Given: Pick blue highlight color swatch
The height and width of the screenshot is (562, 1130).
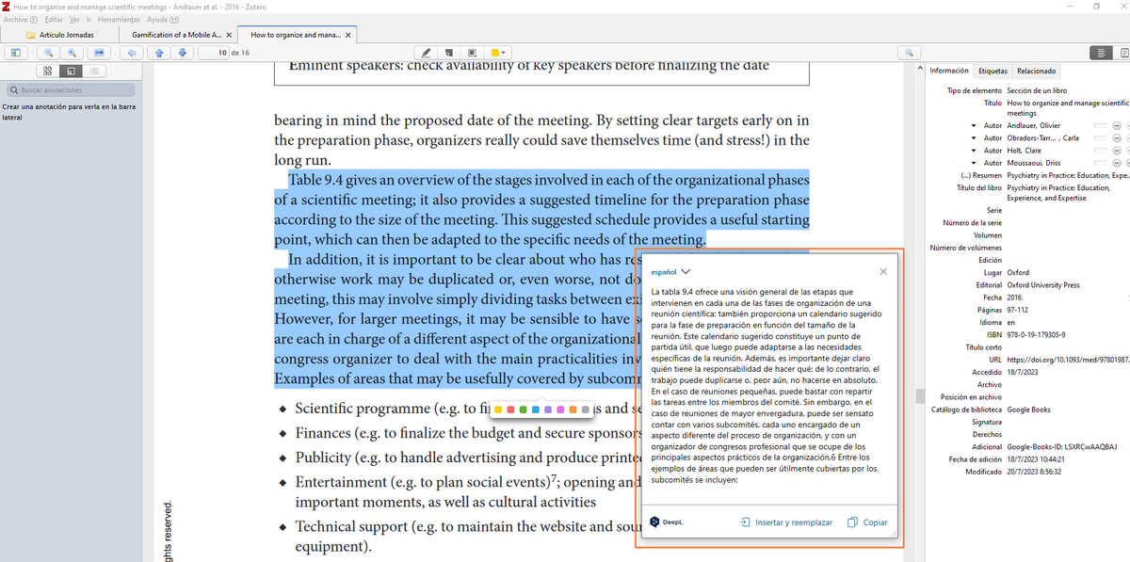Looking at the screenshot, I should pyautogui.click(x=536, y=409).
